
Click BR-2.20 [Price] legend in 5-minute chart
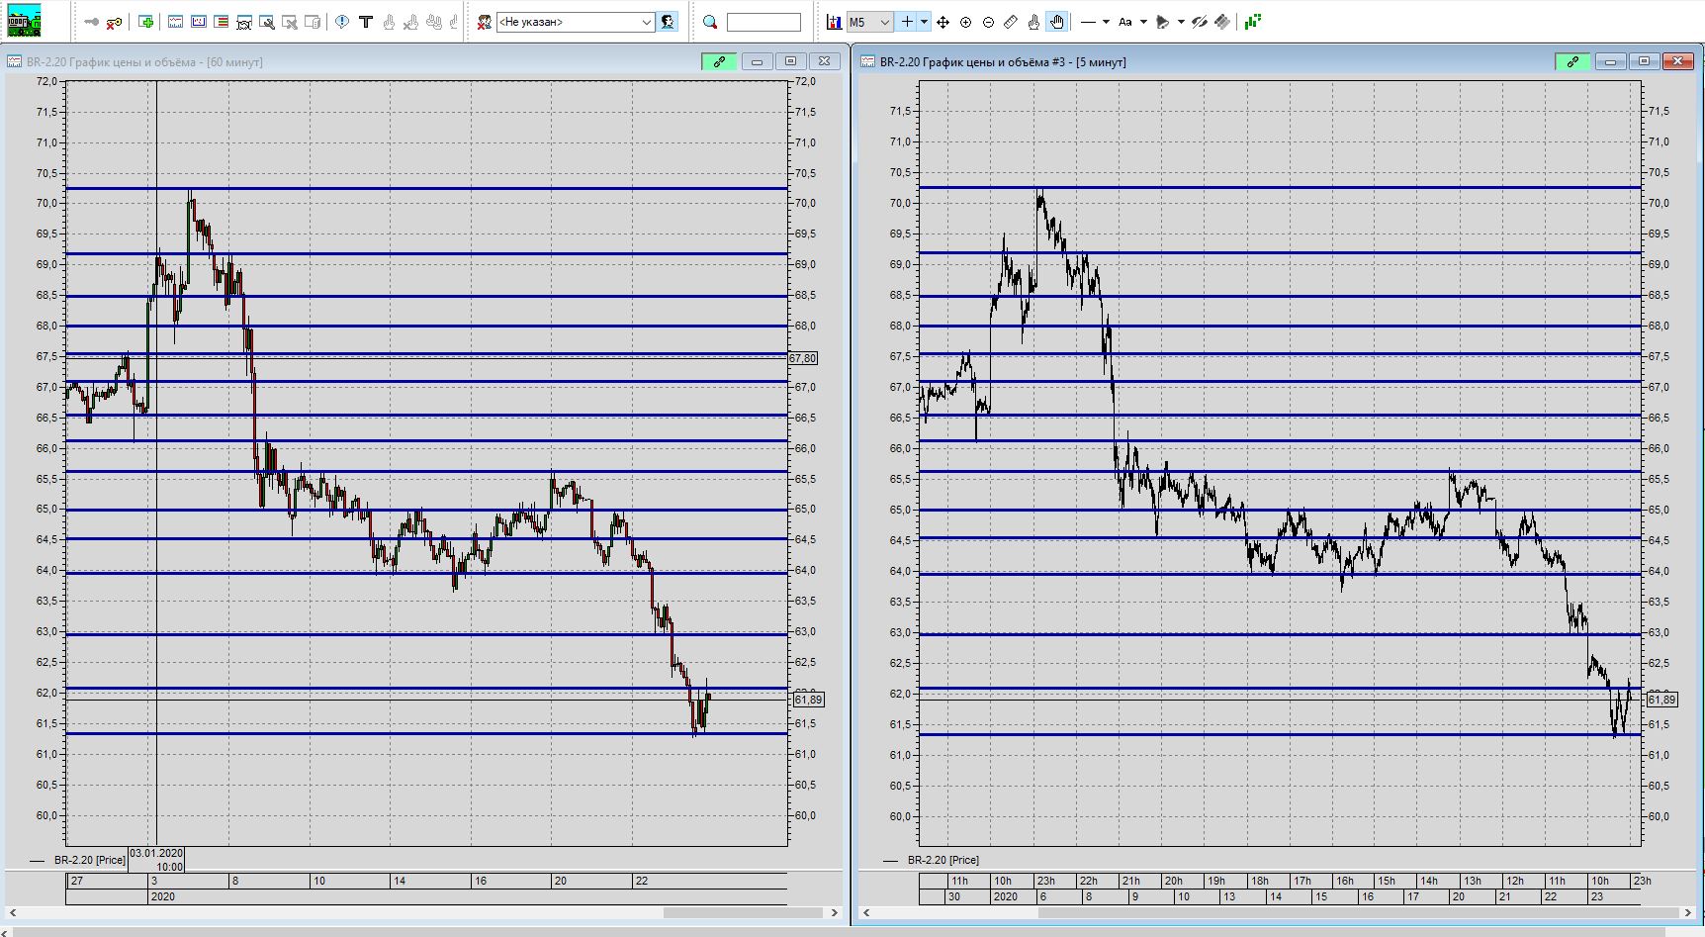[x=943, y=860]
